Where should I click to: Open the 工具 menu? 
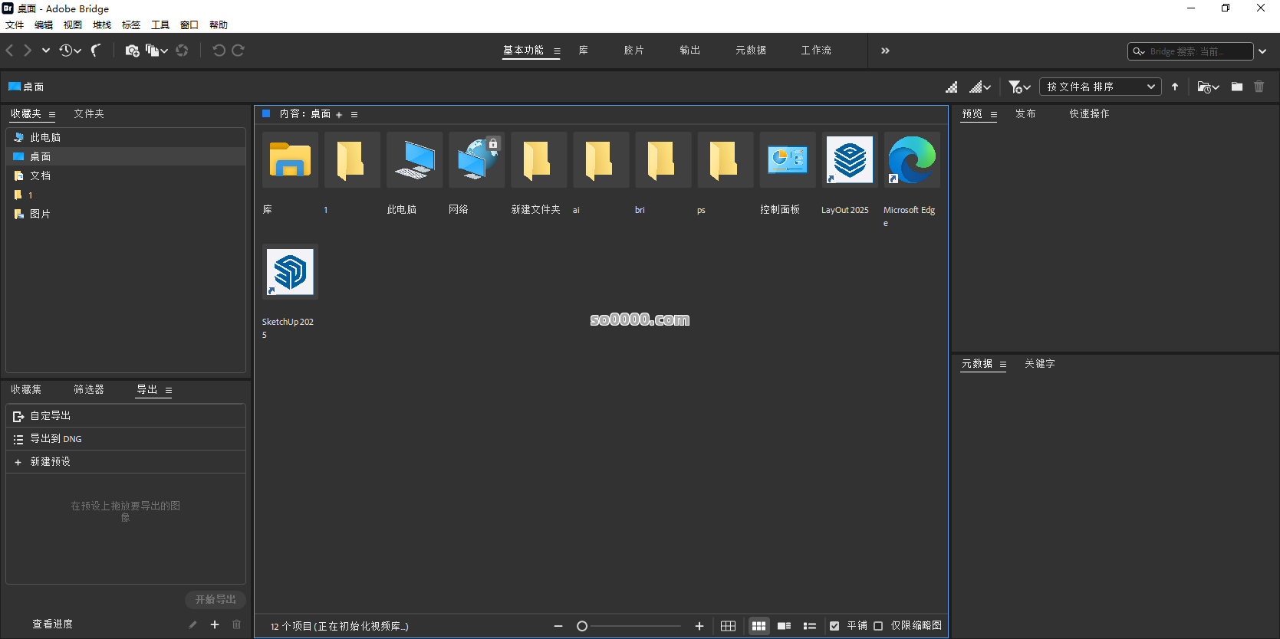(x=160, y=25)
